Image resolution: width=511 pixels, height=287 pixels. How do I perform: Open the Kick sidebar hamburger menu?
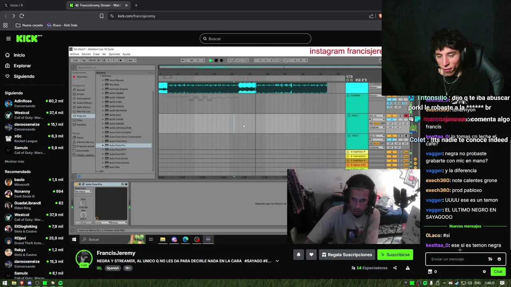click(8, 39)
